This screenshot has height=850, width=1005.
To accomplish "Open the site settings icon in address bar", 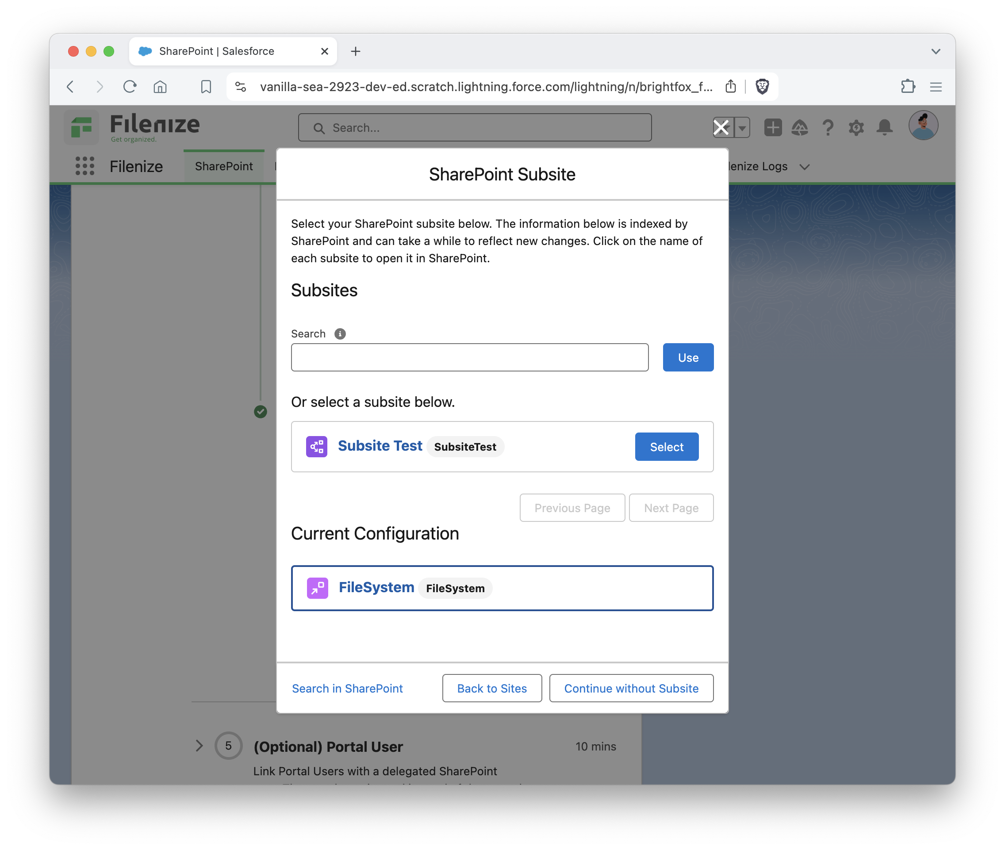I will tap(241, 87).
